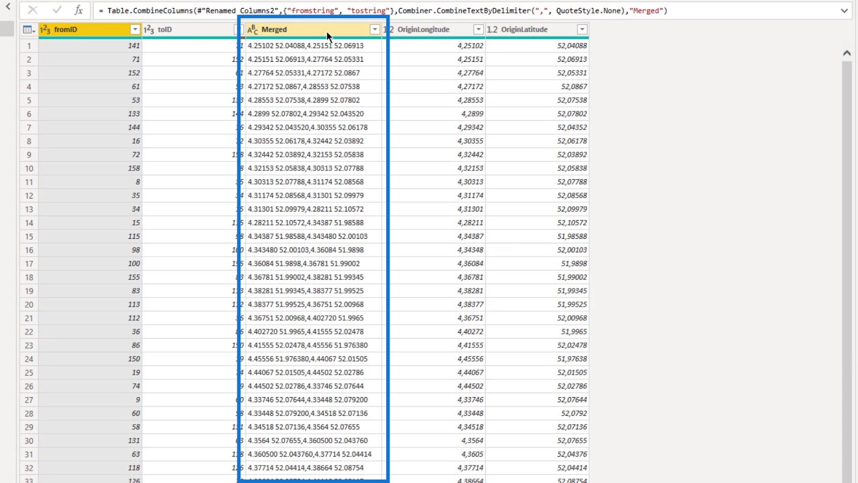858x483 pixels.
Task: Click Merged cell starting 4.28211 52.10572
Action: tap(313, 223)
